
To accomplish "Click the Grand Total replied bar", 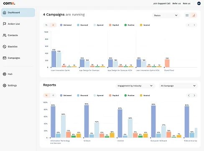I will click(167, 63).
